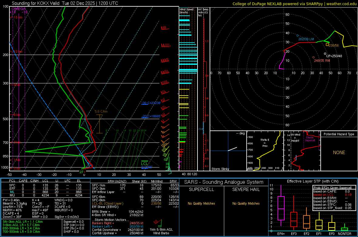Select the SFC parcel row label
This screenshot has height=237, width=358.
[x=12, y=185]
